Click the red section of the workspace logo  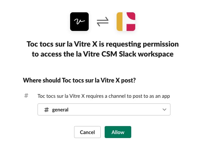tap(131, 22)
